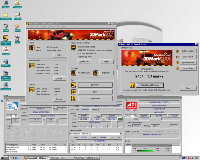Expand the Memory Modules dropdown list
This screenshot has height=160, width=200.
click(x=121, y=134)
